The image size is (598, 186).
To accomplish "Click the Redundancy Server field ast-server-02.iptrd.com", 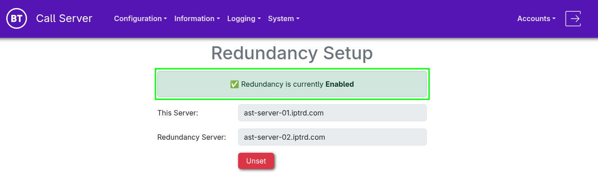I will (x=332, y=137).
